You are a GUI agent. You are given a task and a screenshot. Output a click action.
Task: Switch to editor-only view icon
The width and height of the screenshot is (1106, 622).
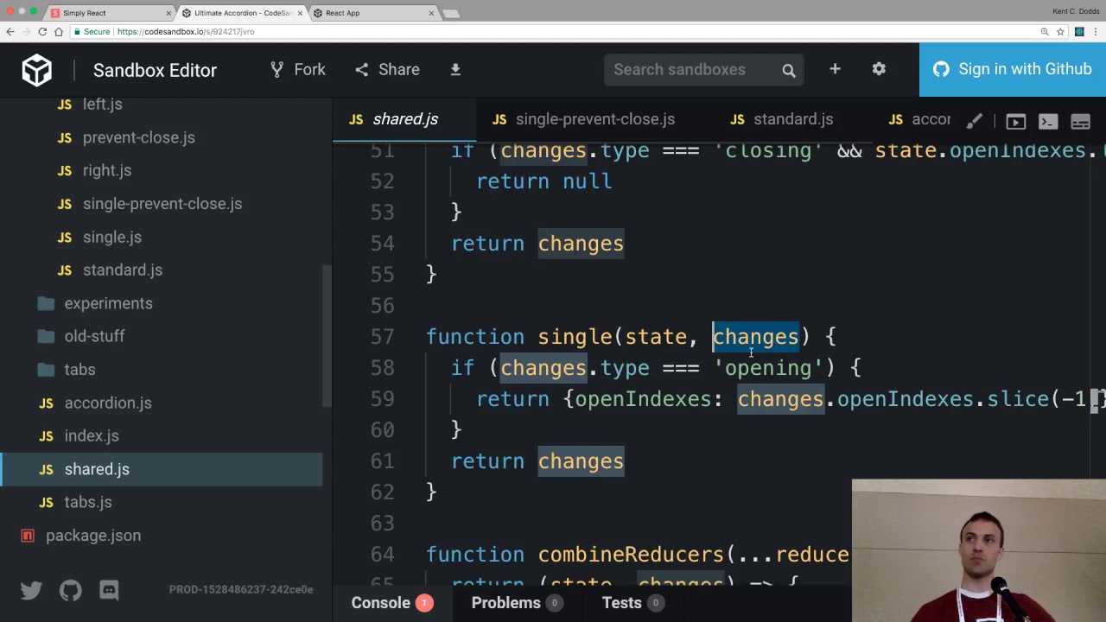1048,121
